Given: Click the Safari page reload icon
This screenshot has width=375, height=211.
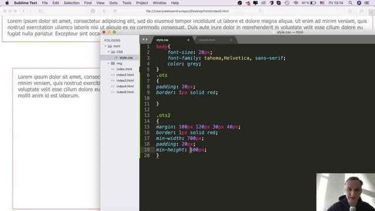Looking at the screenshot, I should pos(260,11).
